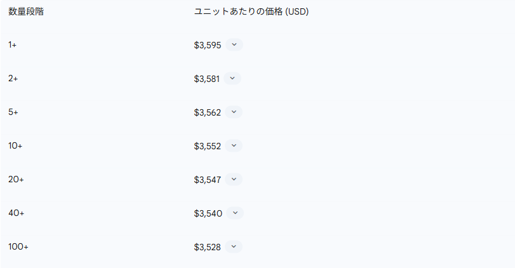Click the ユニットあたりの価格 (USD) header
The height and width of the screenshot is (268, 515).
tap(251, 11)
